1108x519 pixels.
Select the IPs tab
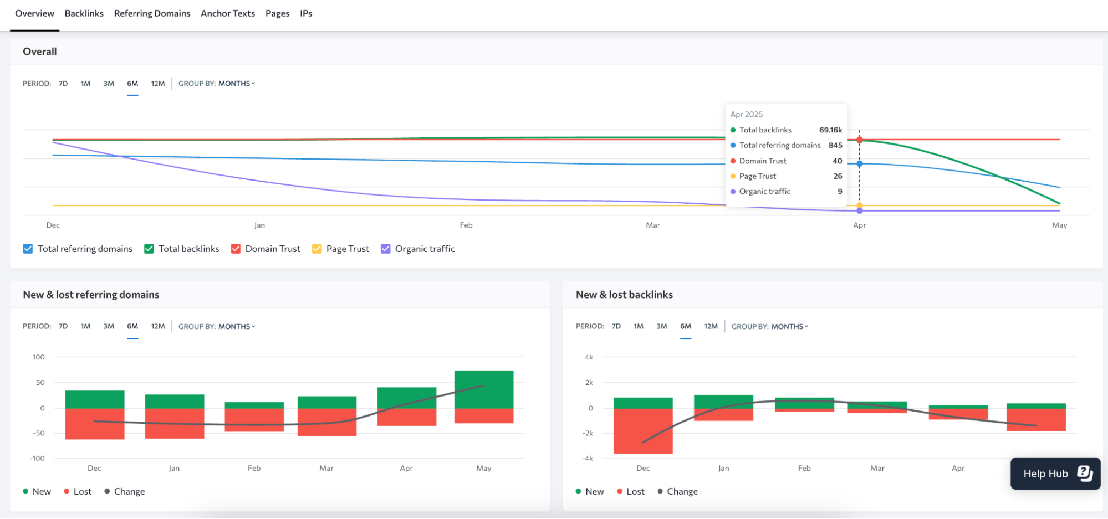pos(306,13)
